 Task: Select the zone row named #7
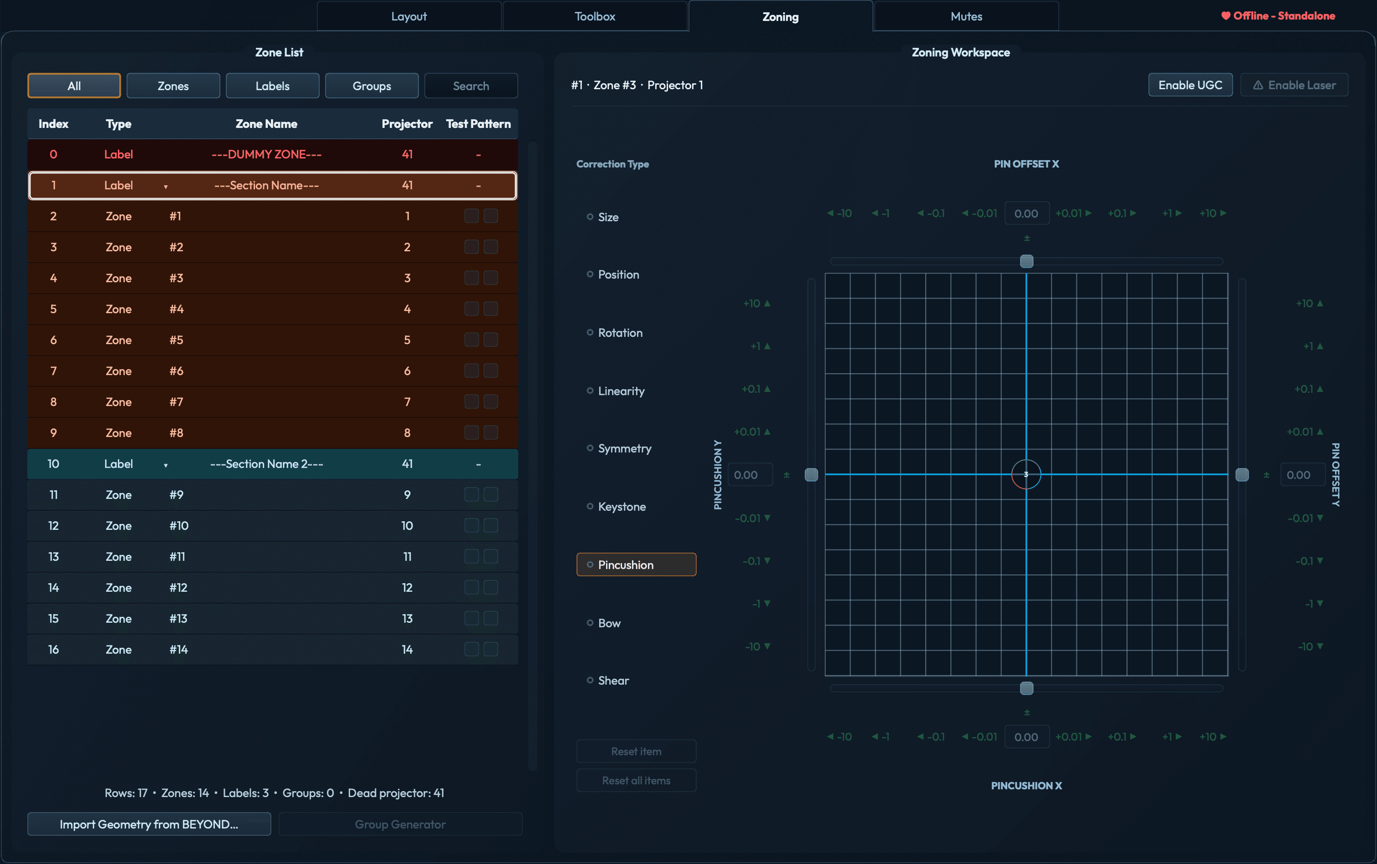pos(273,402)
